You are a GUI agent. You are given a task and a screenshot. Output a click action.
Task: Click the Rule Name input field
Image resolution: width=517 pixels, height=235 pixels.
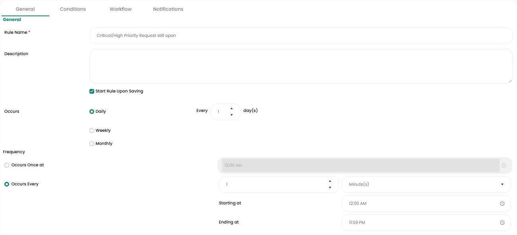click(x=300, y=36)
